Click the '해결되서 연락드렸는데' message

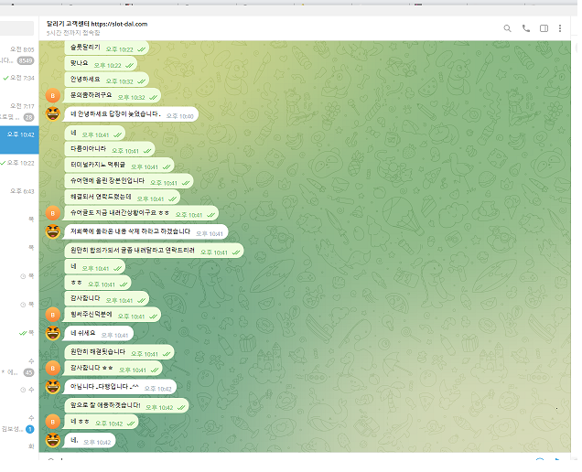tap(123, 198)
